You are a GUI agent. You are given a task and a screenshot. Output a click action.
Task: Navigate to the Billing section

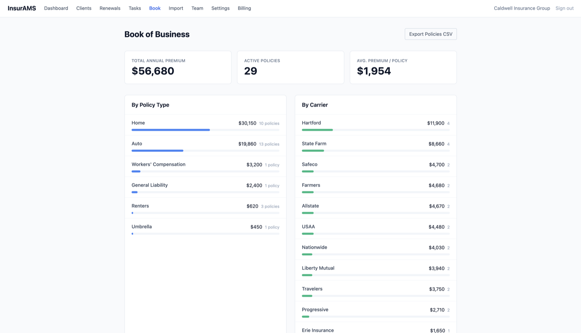[x=244, y=8]
